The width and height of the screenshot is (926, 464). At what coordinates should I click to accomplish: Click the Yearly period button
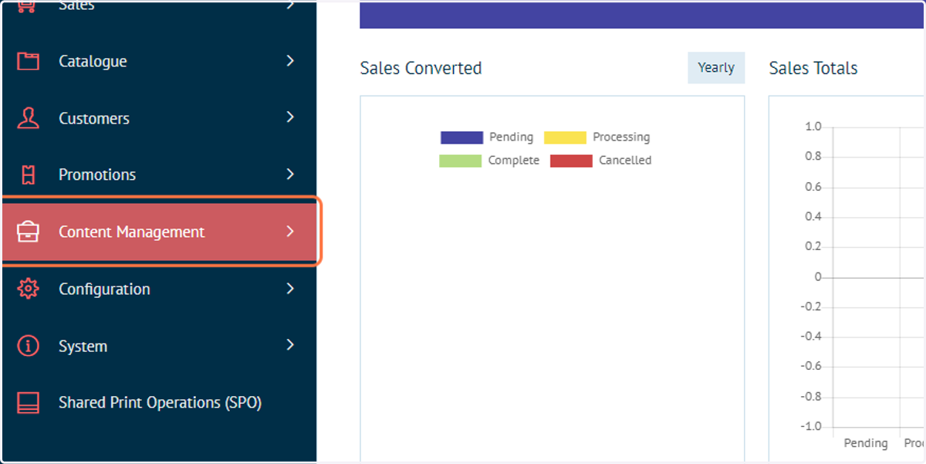(716, 68)
